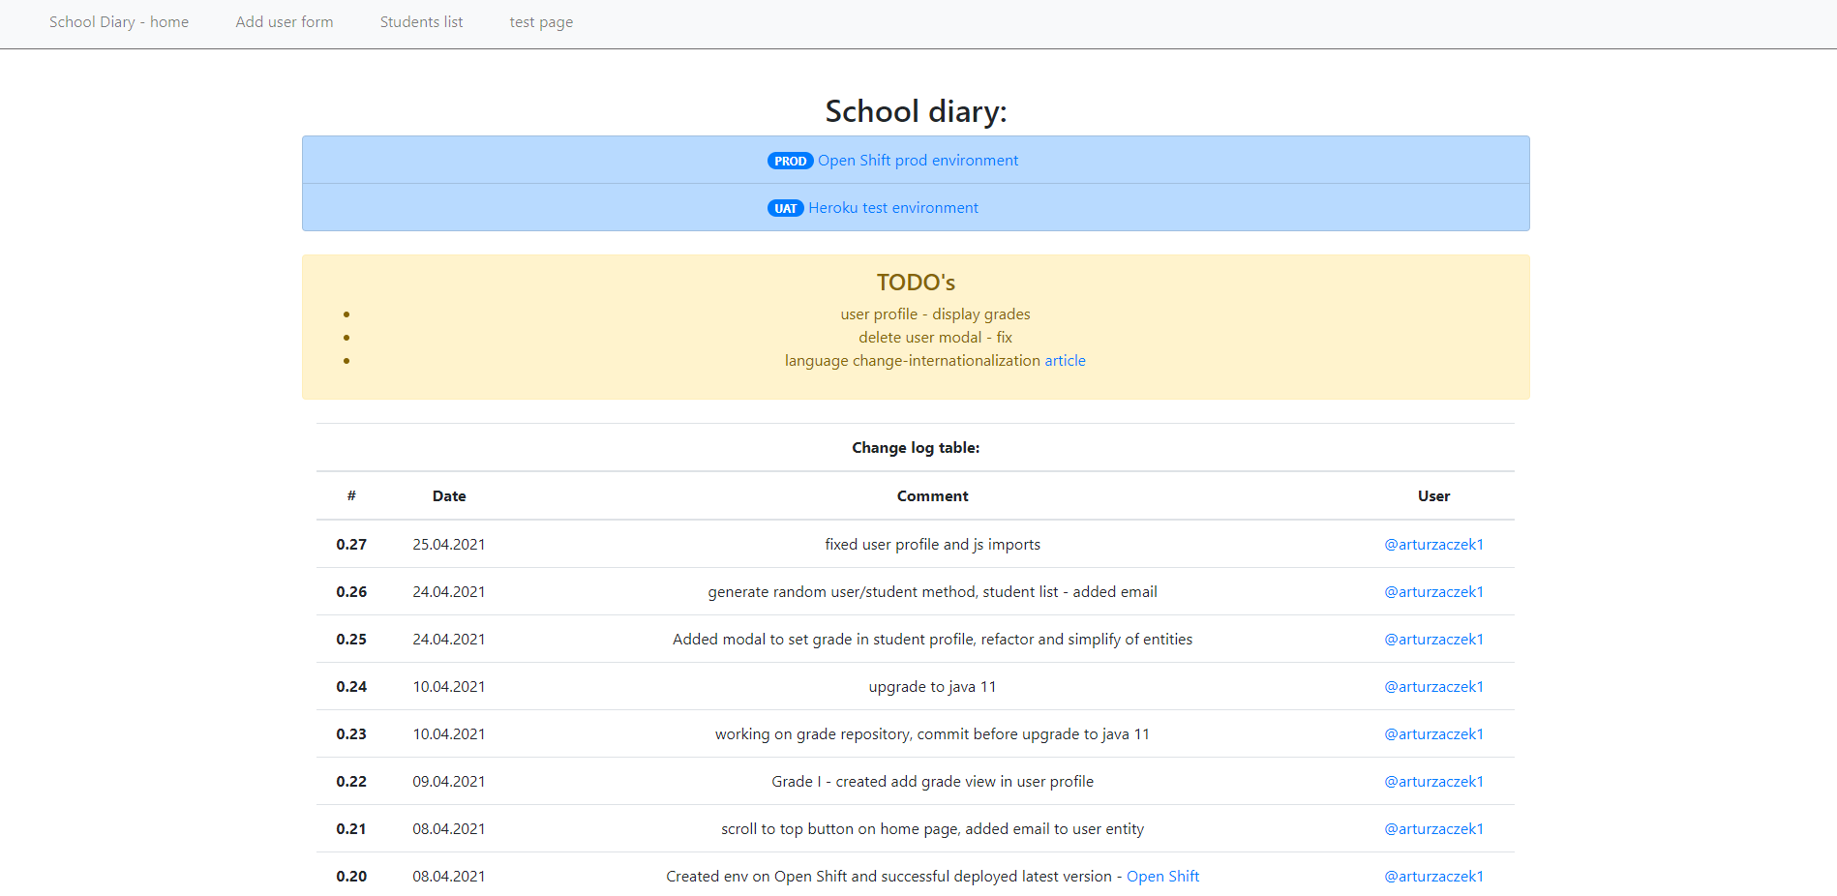Navigate to the test page

[x=541, y=21]
